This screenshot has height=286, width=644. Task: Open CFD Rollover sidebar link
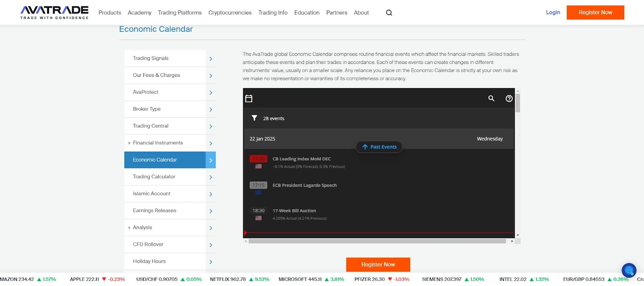(x=148, y=244)
